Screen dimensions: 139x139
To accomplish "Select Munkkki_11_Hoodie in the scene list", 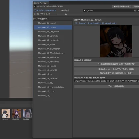I will (x=53, y=66).
